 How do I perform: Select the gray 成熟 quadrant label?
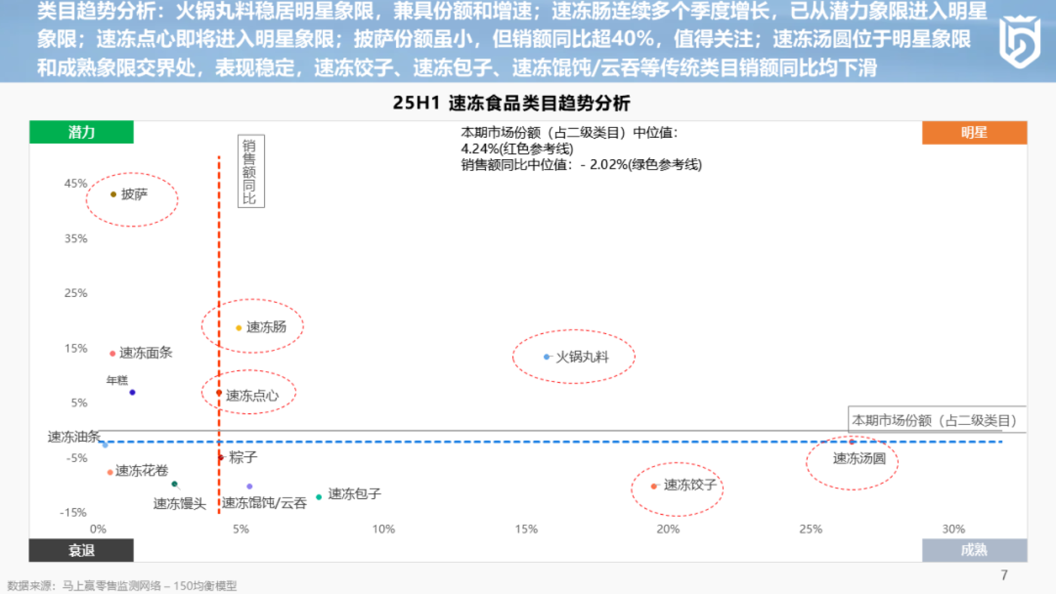pos(974,550)
